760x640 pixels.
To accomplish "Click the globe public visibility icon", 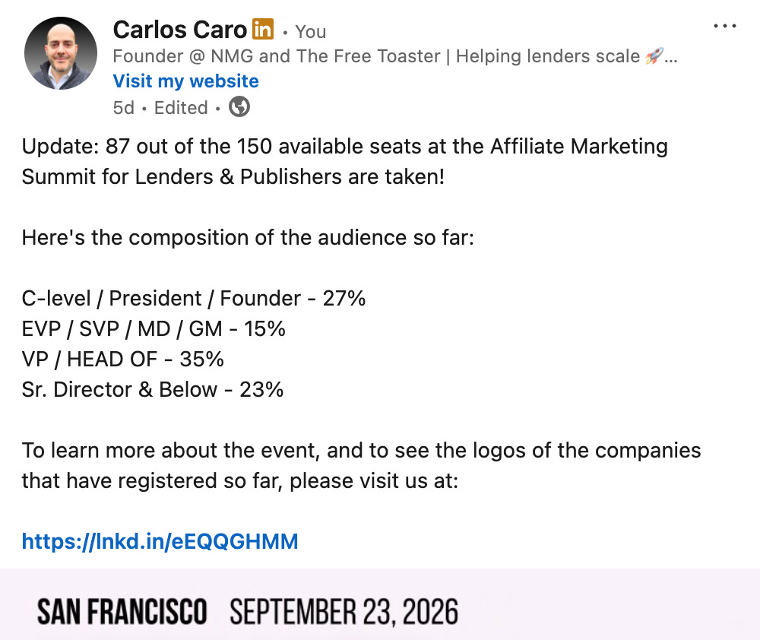I will [x=239, y=106].
